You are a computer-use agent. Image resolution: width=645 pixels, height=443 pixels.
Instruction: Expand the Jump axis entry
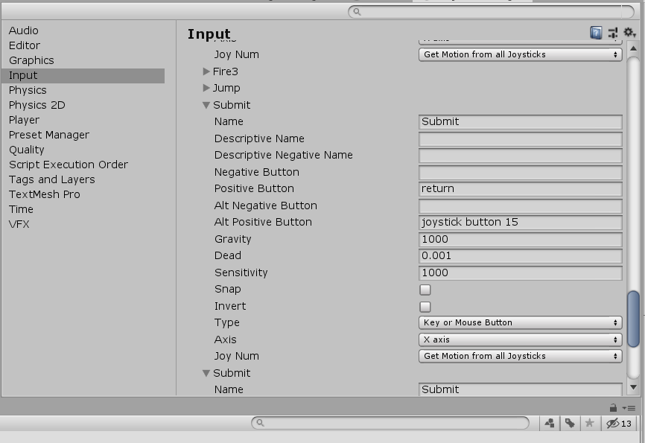(206, 88)
